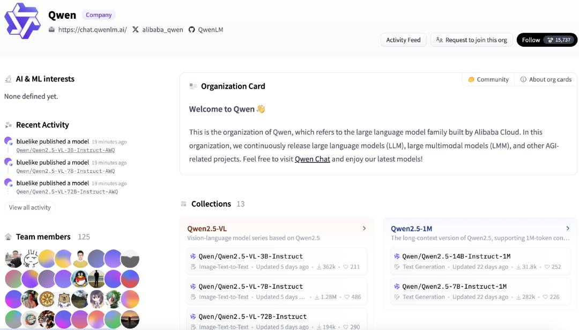Click the GitHub icon beside QwenLM
579x330 pixels.
[x=191, y=30]
